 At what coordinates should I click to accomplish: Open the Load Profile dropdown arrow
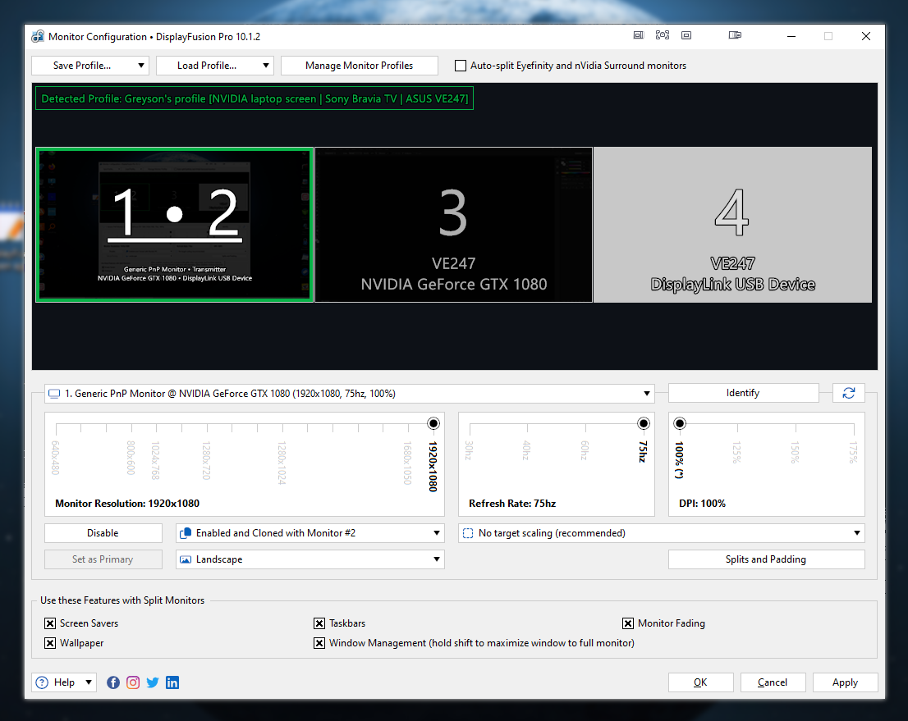[x=266, y=66]
